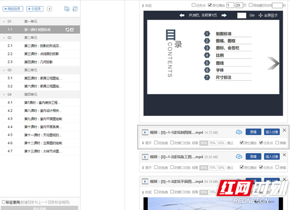This screenshot has height=210, width=290.
Task: Collapse unit 03 第三单元 chevron
Action: [x=4, y=70]
